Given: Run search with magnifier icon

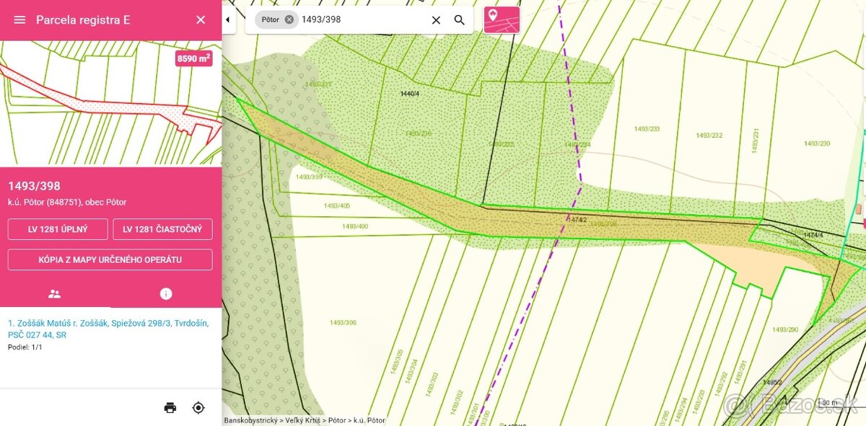Looking at the screenshot, I should (x=460, y=20).
